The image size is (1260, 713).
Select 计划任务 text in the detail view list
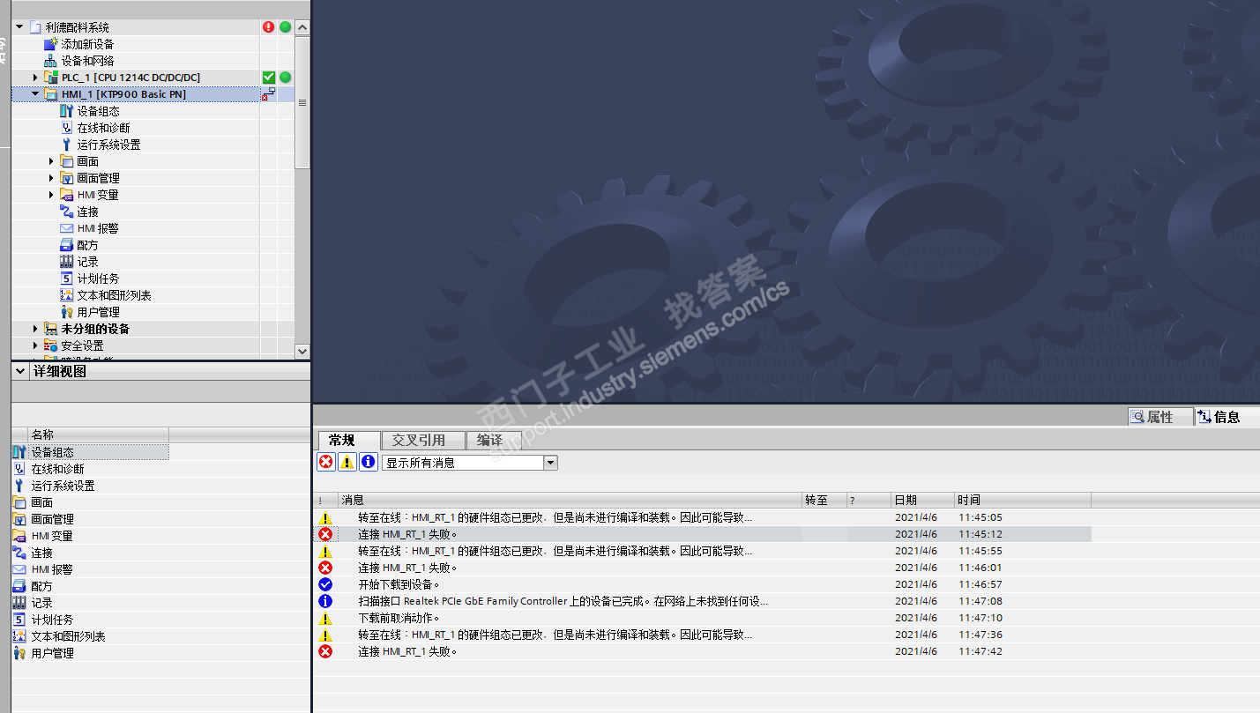click(52, 620)
